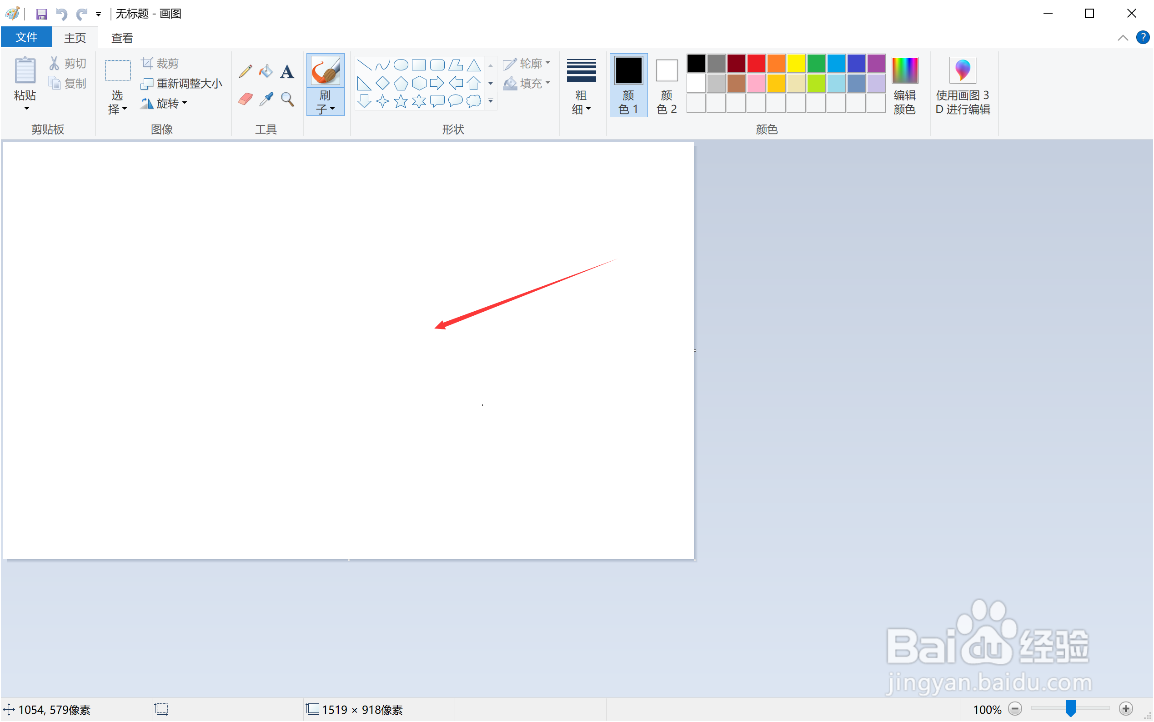
Task: Switch to the 查看 view tab
Action: pyautogui.click(x=122, y=38)
